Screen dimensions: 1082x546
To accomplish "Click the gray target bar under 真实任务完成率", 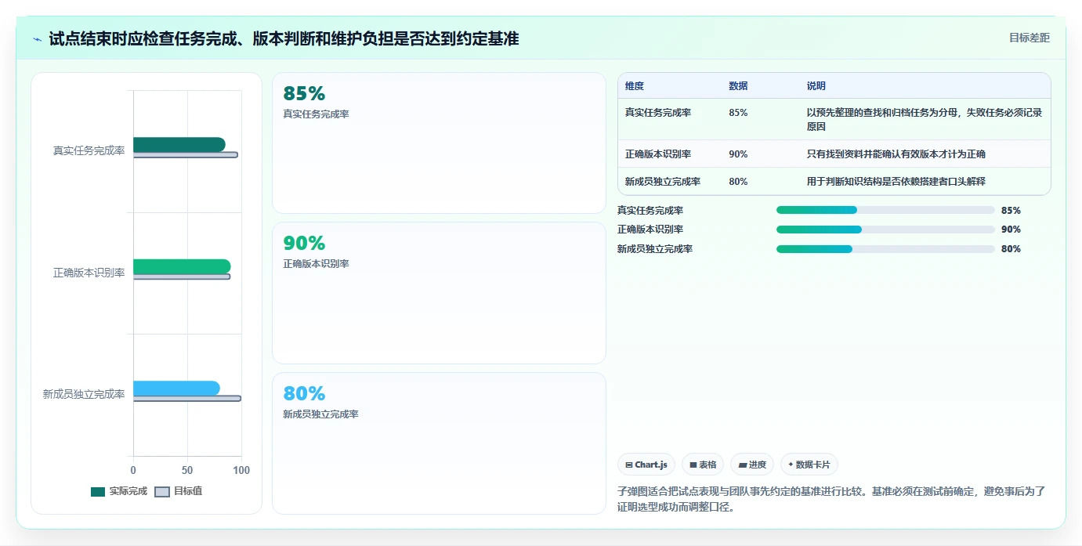I will coord(186,155).
